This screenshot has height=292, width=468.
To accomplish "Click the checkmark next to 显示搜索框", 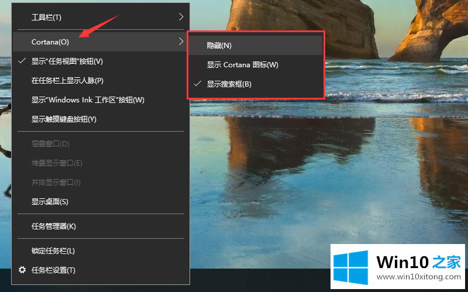I will [x=197, y=84].
